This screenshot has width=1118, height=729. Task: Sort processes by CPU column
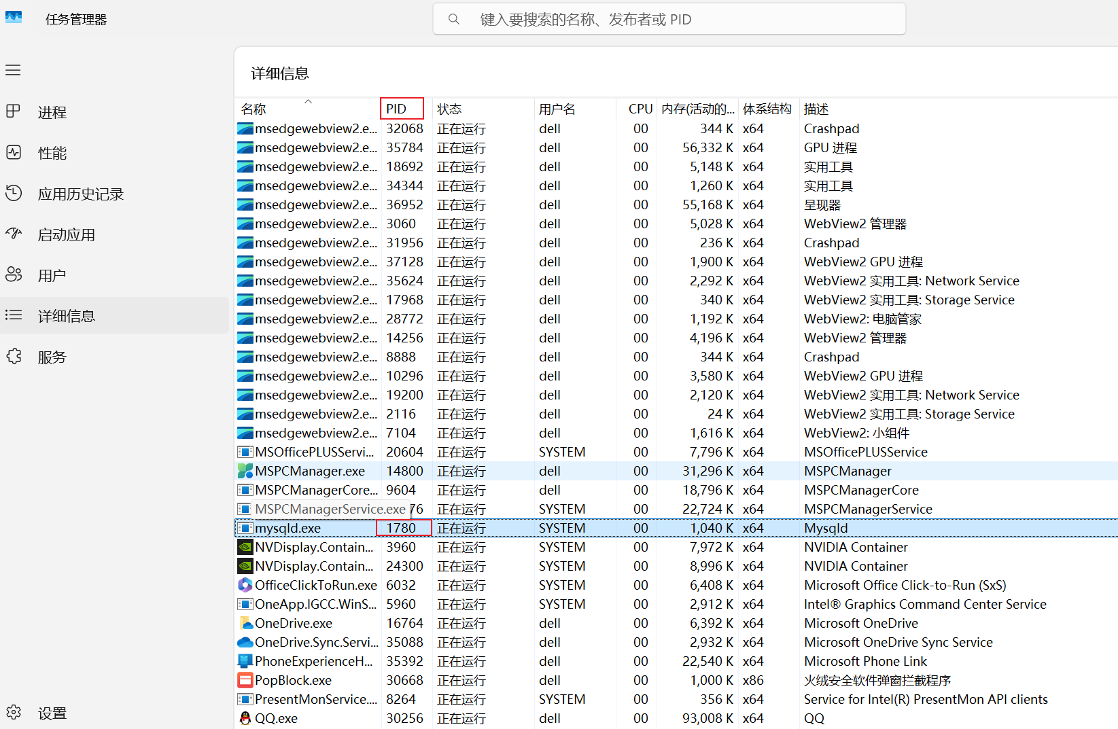click(640, 108)
